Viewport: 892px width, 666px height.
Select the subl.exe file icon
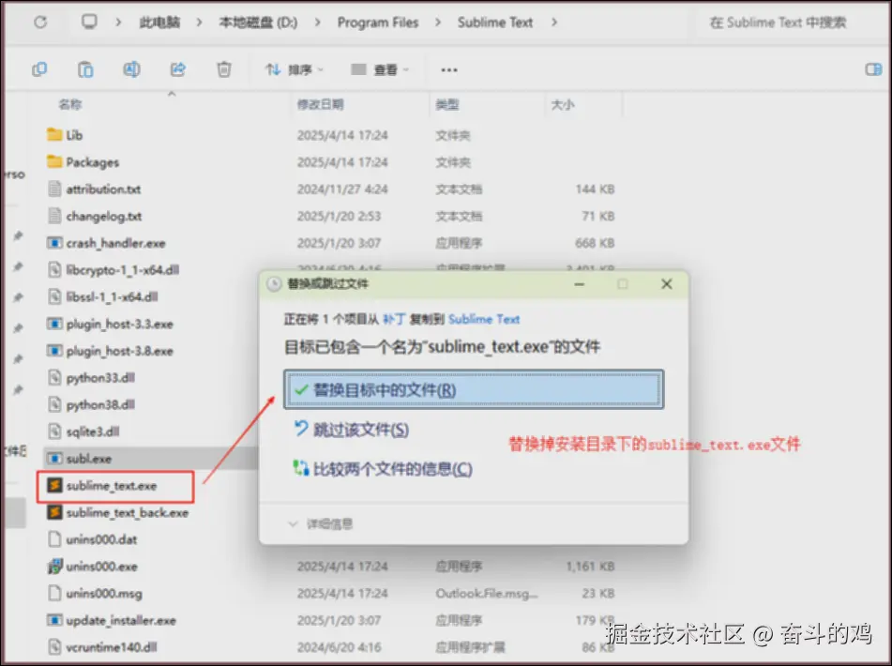coord(54,459)
